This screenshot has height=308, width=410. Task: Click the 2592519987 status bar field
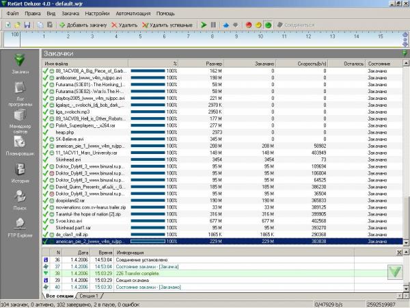click(387, 305)
